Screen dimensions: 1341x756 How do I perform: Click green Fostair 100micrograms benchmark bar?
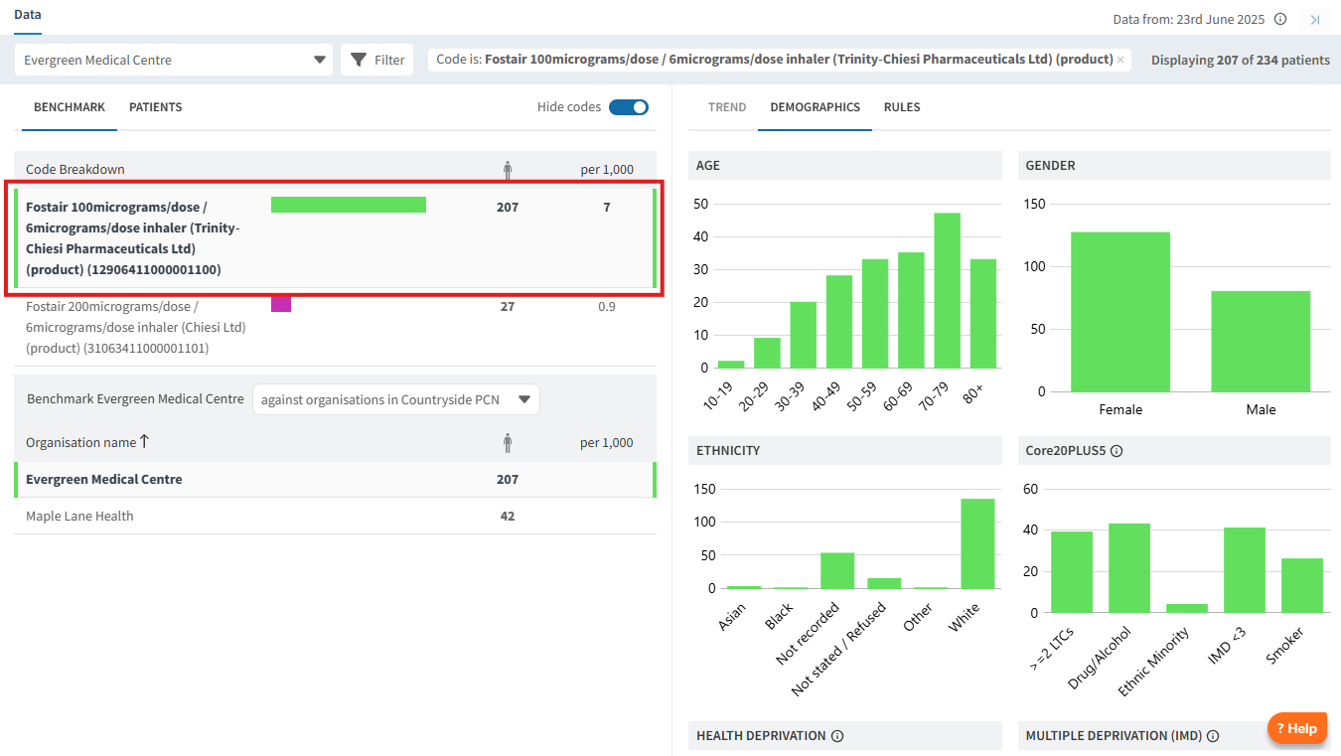pyautogui.click(x=349, y=205)
